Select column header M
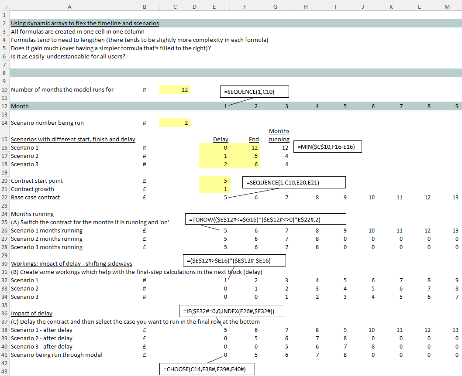 click(x=447, y=6)
